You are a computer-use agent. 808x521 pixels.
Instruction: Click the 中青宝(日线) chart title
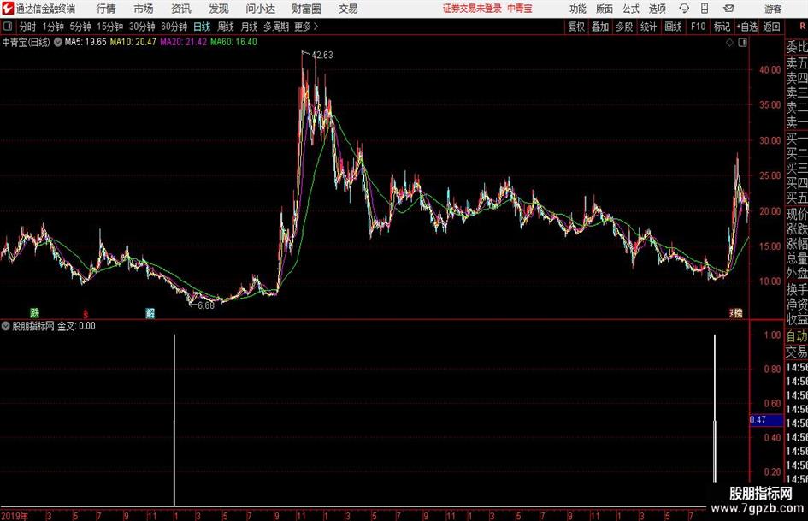tap(26, 42)
